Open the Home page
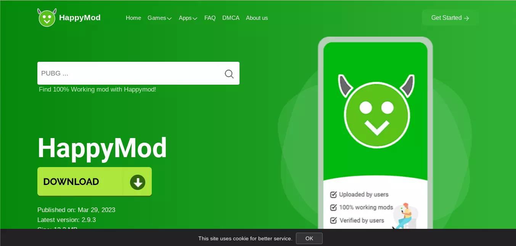The width and height of the screenshot is (516, 246). coord(133,18)
